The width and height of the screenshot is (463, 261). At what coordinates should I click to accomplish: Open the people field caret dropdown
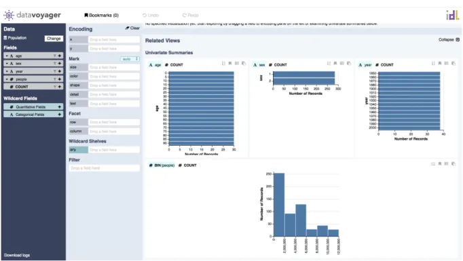[7, 79]
